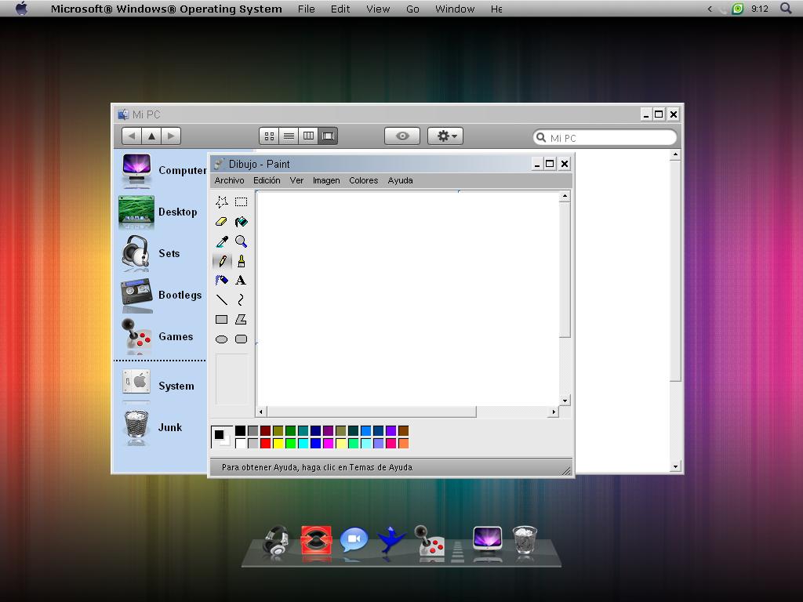803x602 pixels.
Task: Pick the black color swatch in palette
Action: 240,430
